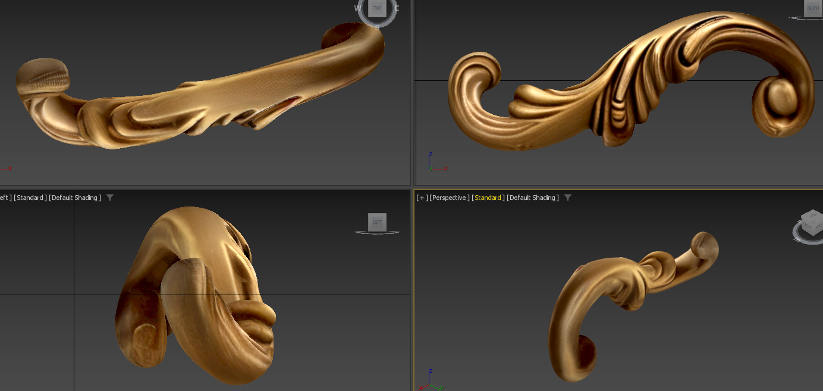Open [Default Shading] menu in Perspective viewport
This screenshot has width=823, height=391.
pyautogui.click(x=533, y=198)
